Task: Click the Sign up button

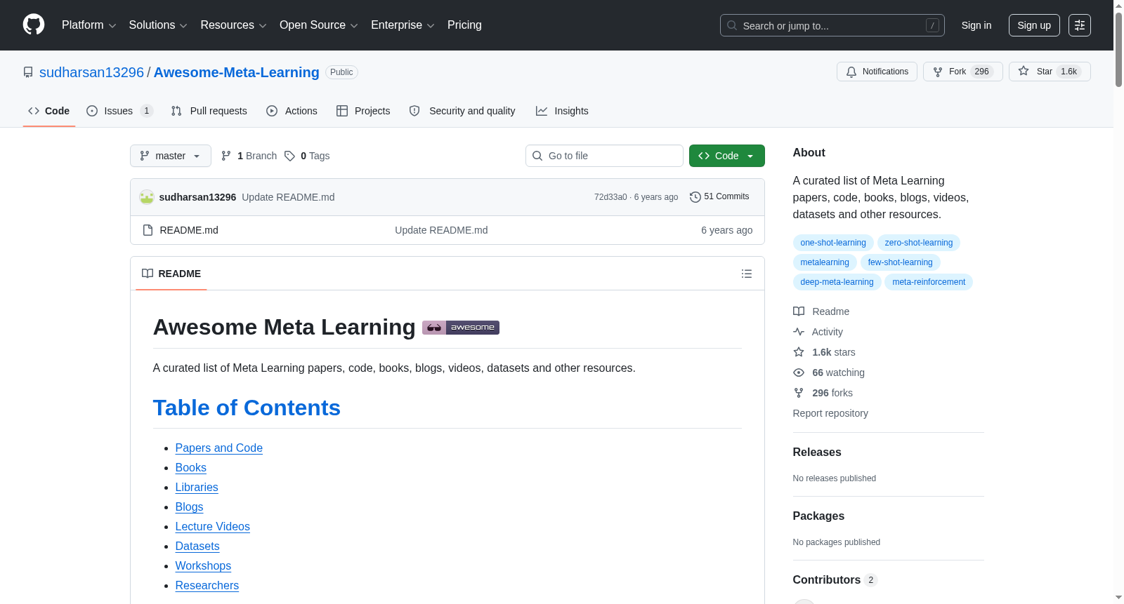Action: point(1034,25)
